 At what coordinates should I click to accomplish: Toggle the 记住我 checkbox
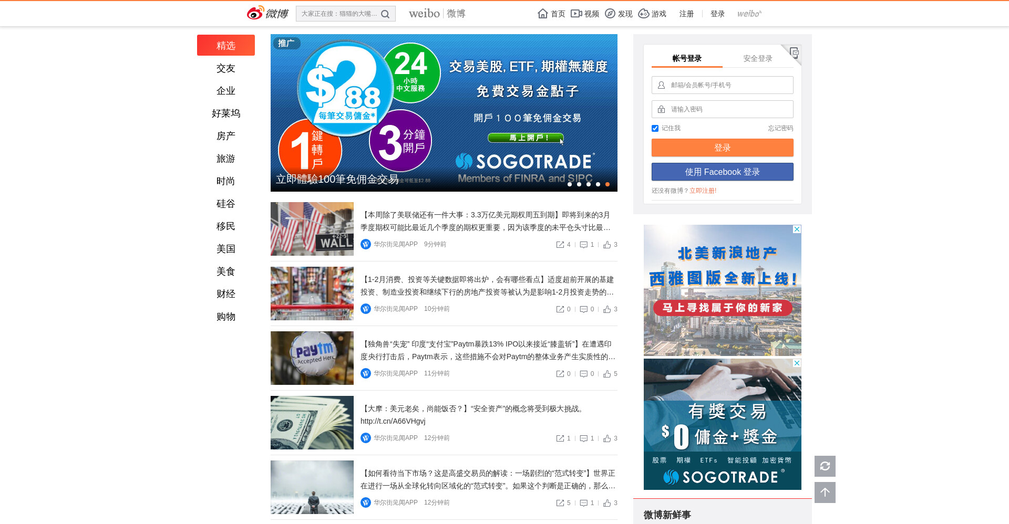[x=655, y=128]
